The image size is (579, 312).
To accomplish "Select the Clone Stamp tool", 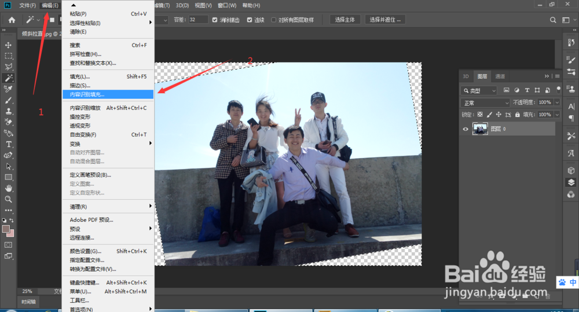I will (x=8, y=111).
